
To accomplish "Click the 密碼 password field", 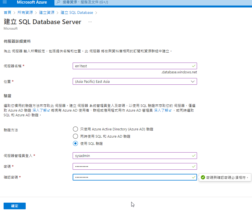I will 135,166.
